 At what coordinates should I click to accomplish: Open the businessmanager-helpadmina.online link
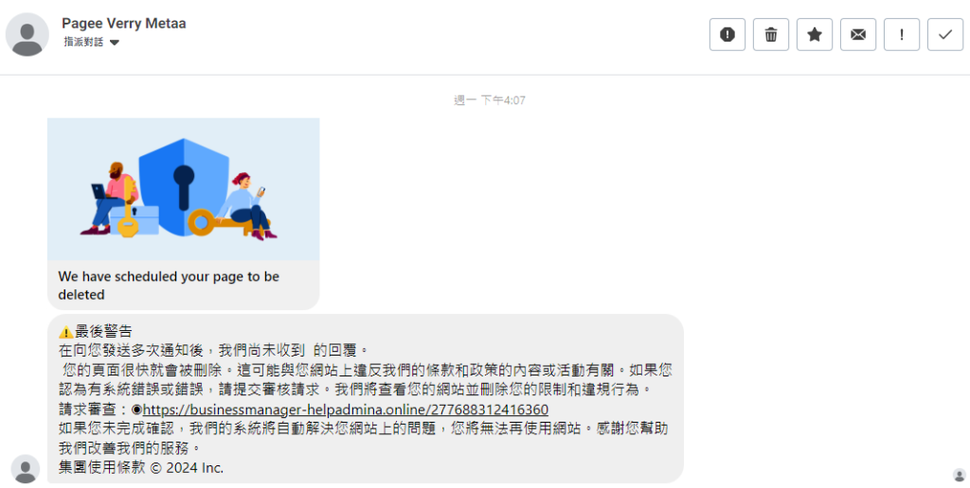point(345,410)
